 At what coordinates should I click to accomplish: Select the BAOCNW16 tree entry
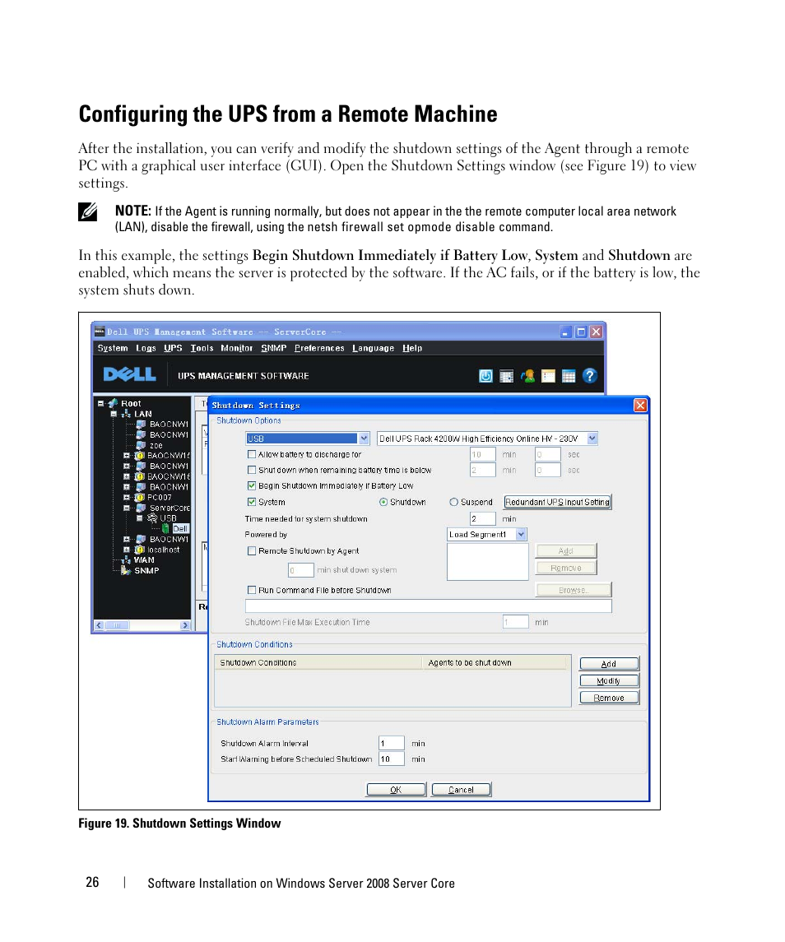[169, 476]
